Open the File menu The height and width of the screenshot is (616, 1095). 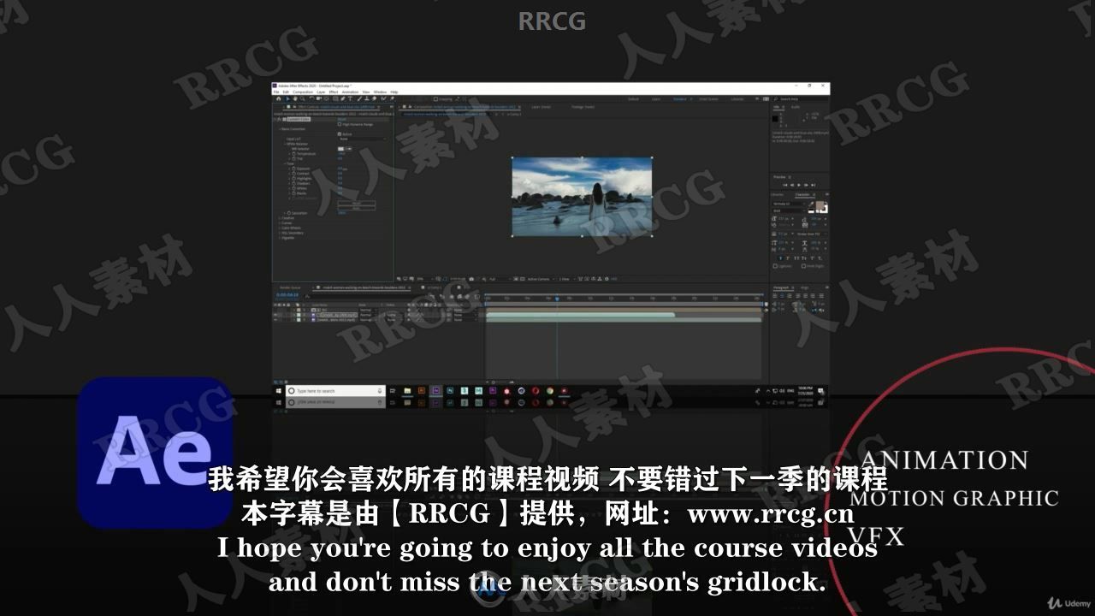click(276, 92)
